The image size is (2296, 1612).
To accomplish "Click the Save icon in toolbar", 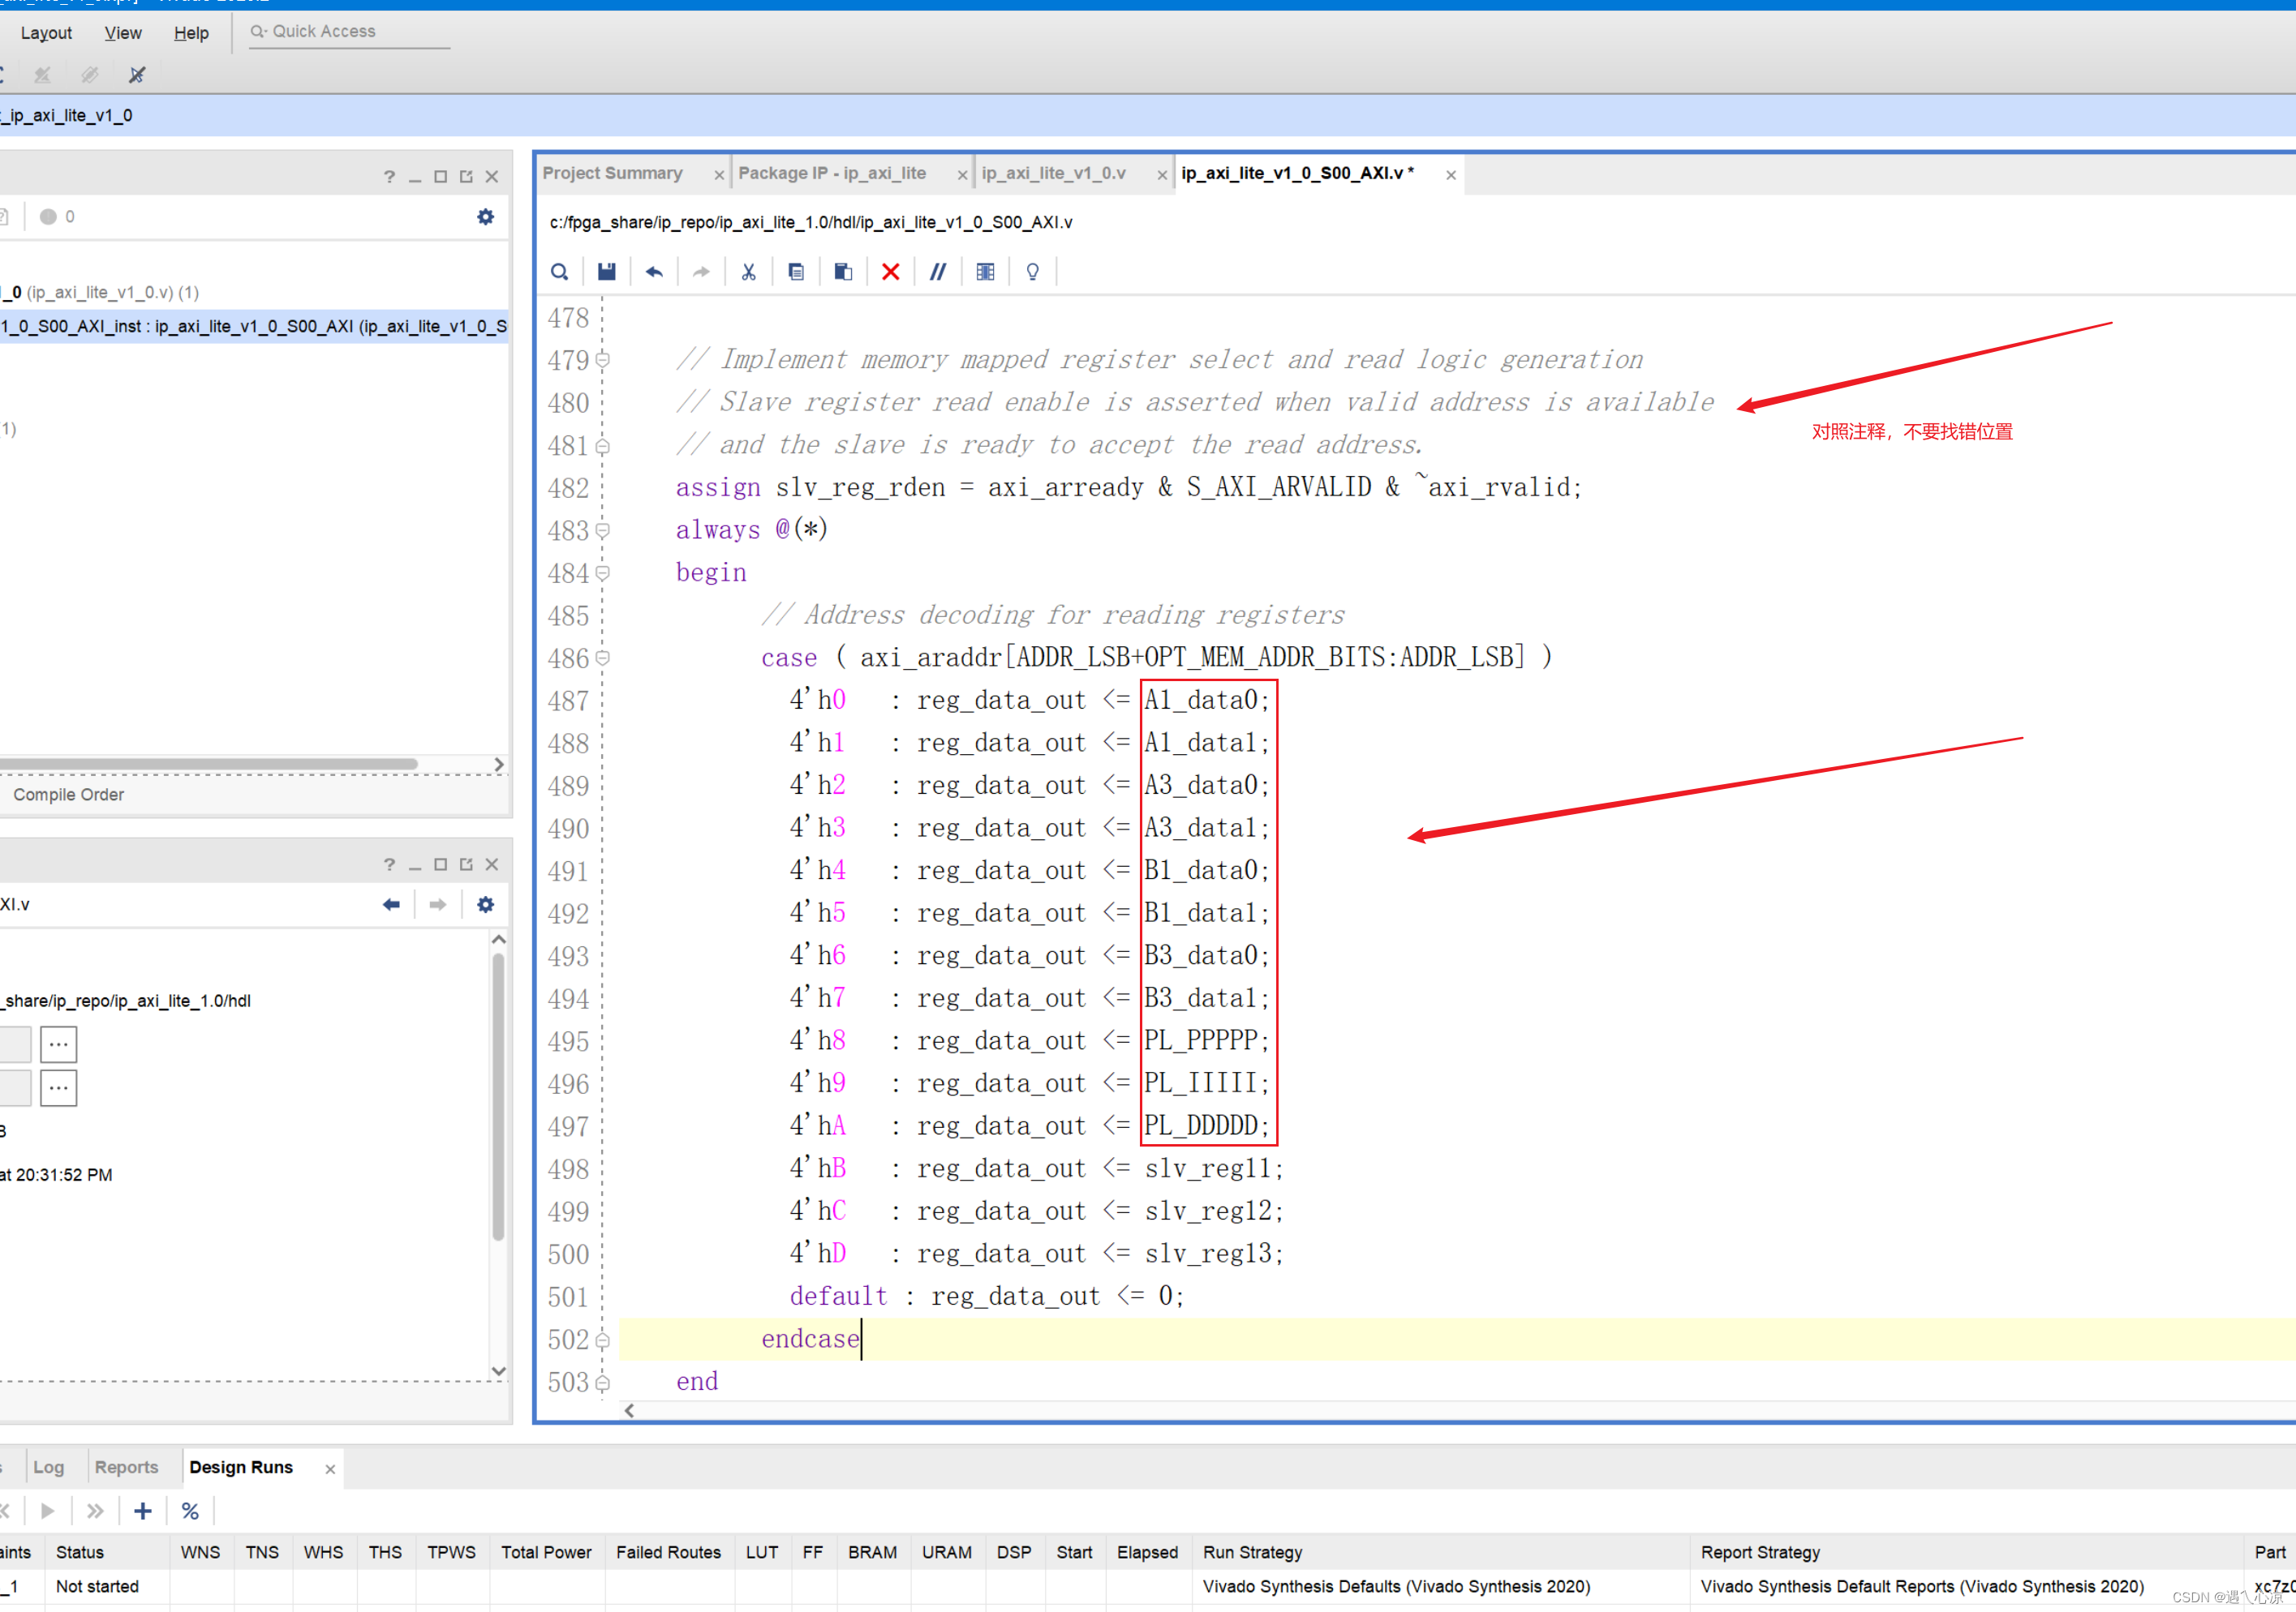I will point(605,270).
